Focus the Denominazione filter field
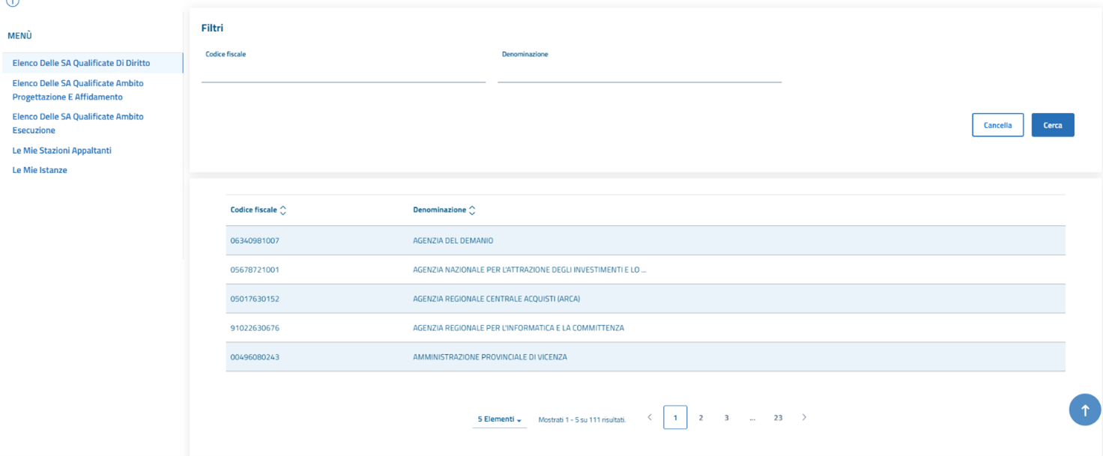The width and height of the screenshot is (1103, 456). 639,73
